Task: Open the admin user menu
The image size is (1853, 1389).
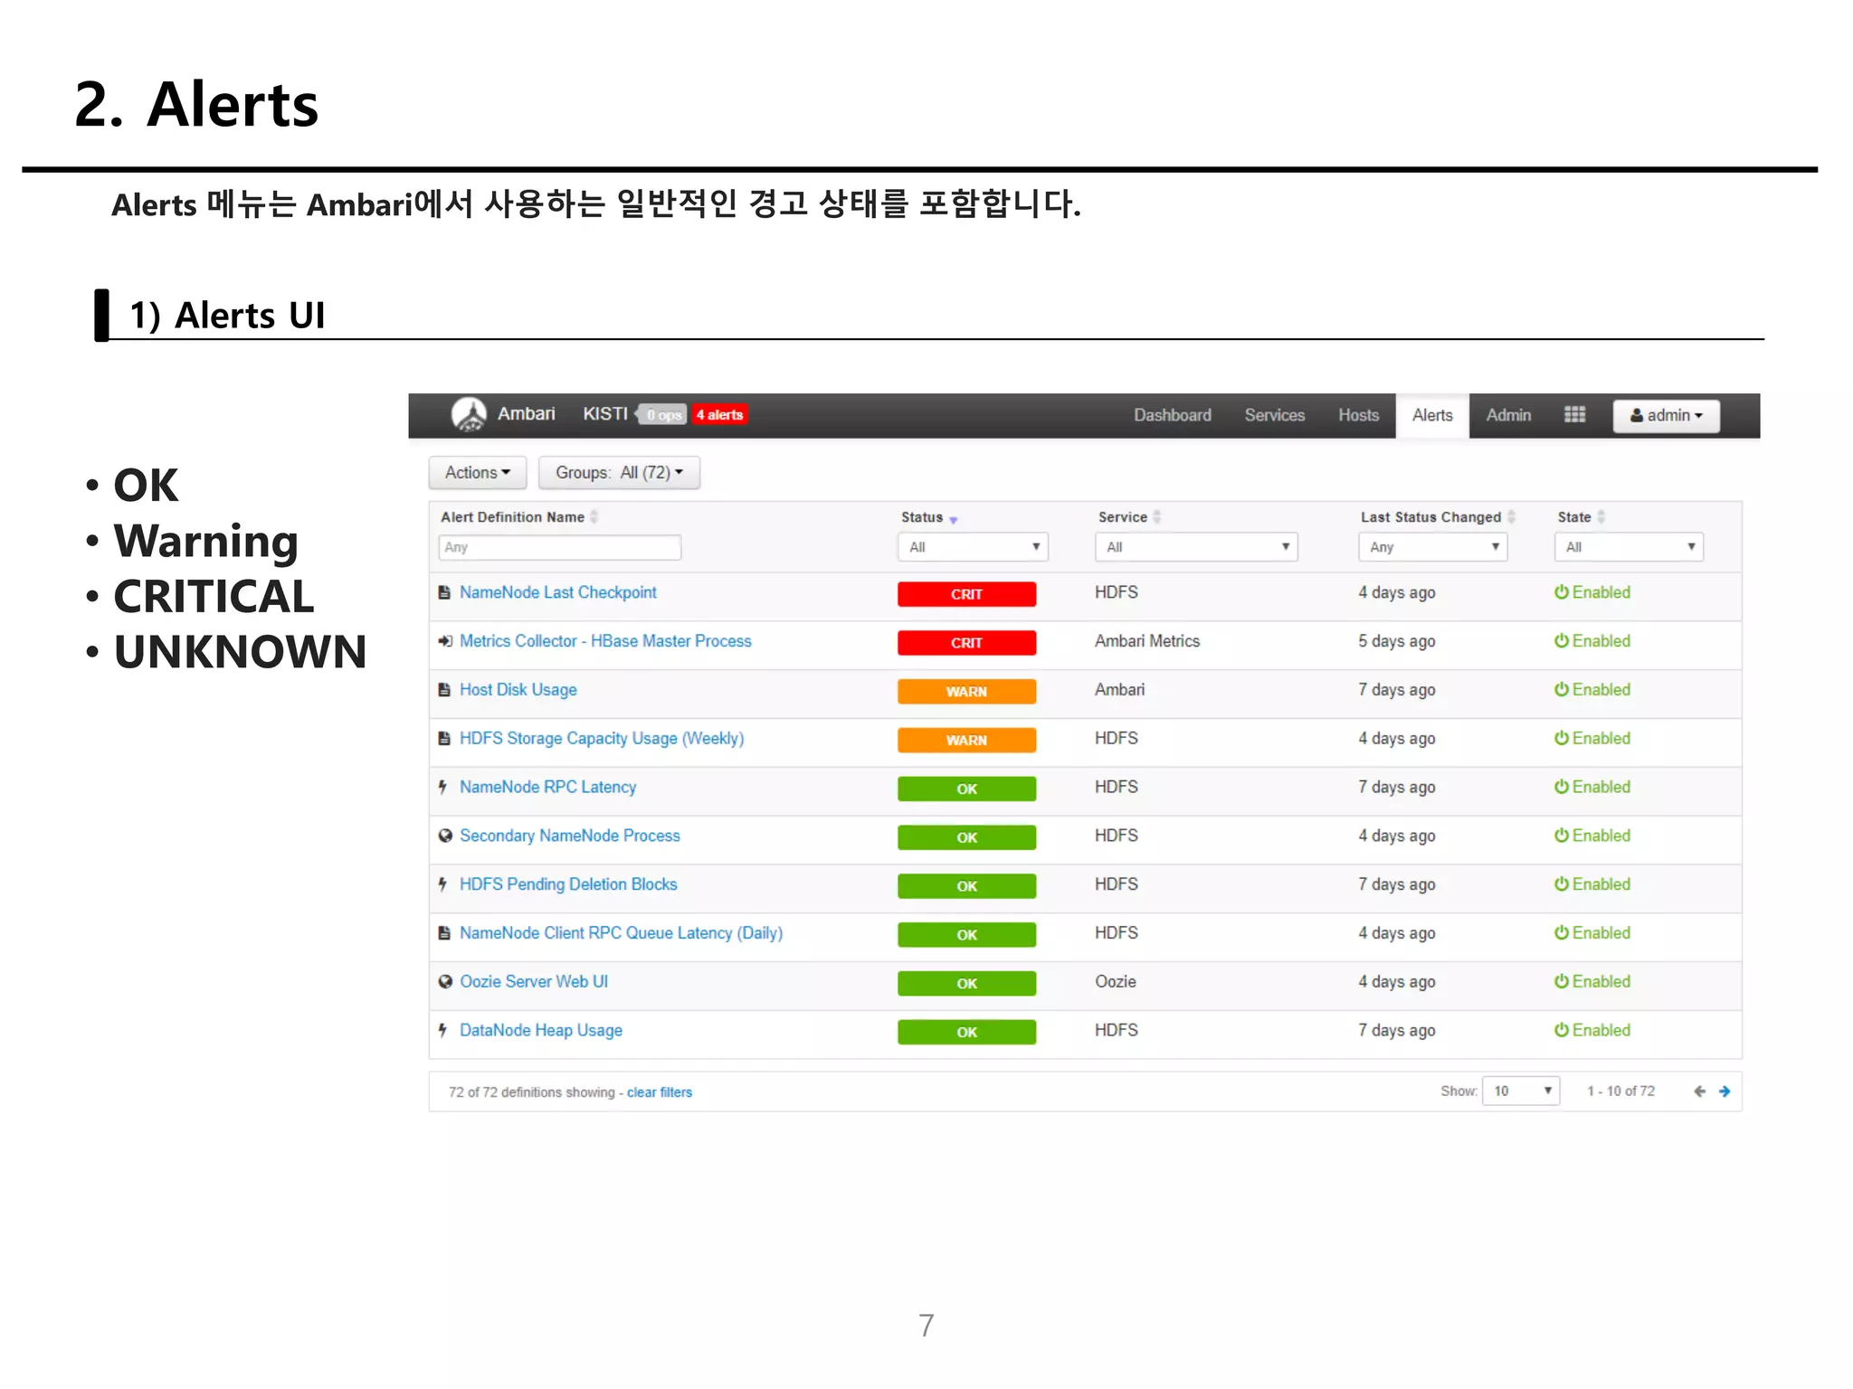Action: pyautogui.click(x=1667, y=415)
